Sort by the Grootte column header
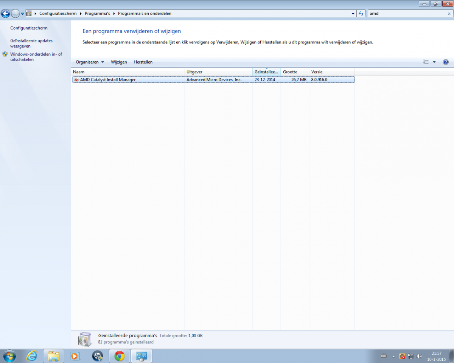Screen dimensions: 454x363 [x=295, y=72]
